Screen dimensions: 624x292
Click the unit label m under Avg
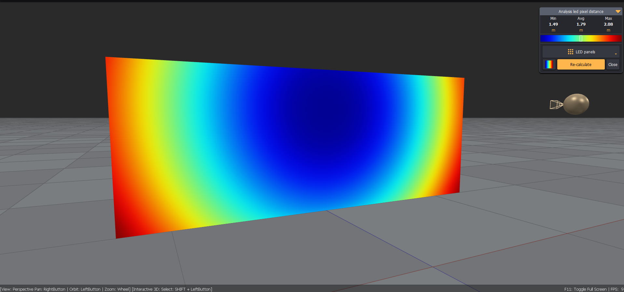click(x=581, y=30)
